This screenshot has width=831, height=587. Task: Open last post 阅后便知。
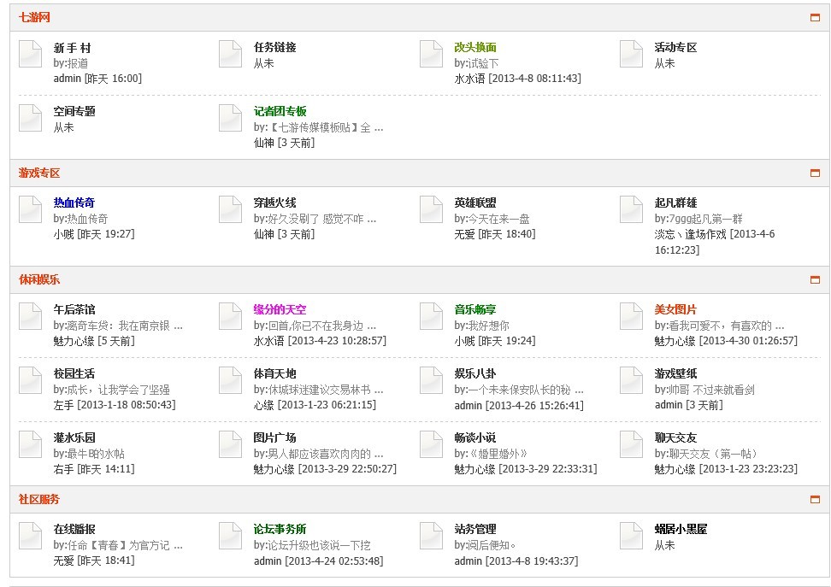click(492, 545)
